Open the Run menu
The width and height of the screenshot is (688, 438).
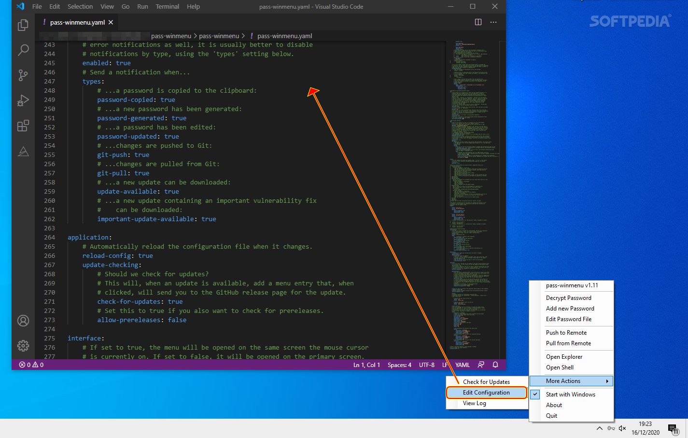click(142, 6)
